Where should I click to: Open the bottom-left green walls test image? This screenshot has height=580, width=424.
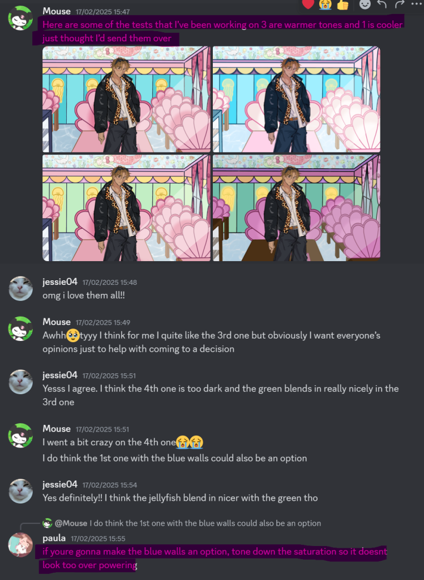(126, 208)
